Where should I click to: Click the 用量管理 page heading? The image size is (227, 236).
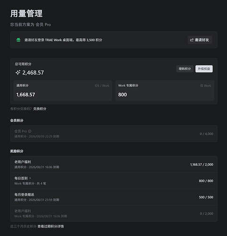[x=26, y=13]
